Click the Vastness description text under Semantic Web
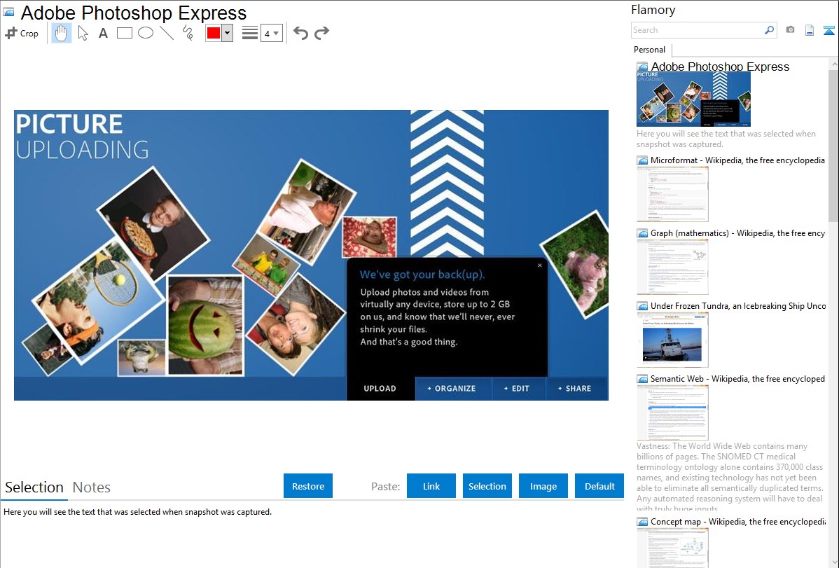Image resolution: width=839 pixels, height=568 pixels. point(730,477)
